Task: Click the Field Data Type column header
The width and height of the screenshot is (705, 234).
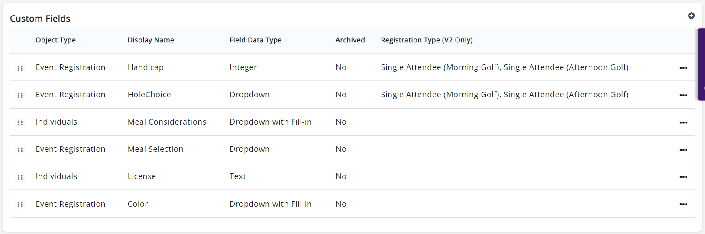Action: 255,40
